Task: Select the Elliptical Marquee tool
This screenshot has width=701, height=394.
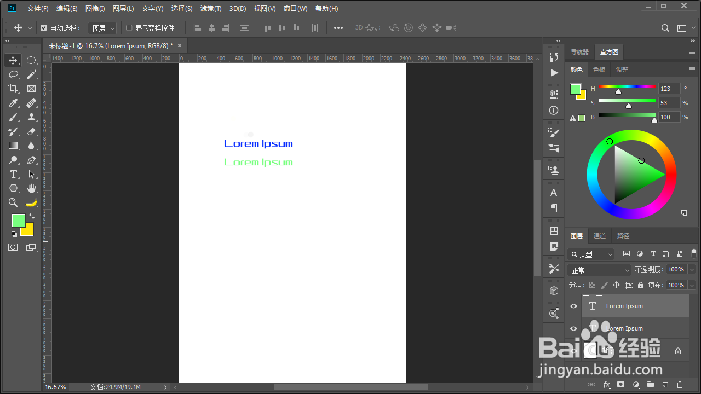Action: pos(31,60)
